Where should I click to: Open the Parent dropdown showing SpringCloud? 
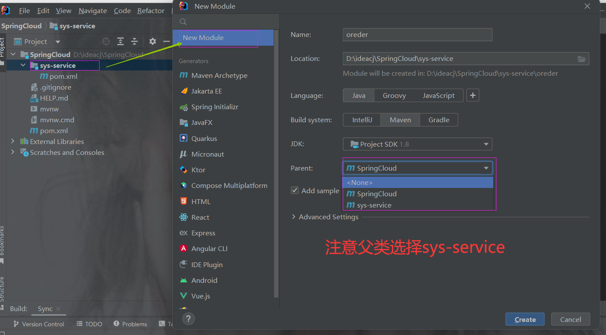pyautogui.click(x=418, y=168)
